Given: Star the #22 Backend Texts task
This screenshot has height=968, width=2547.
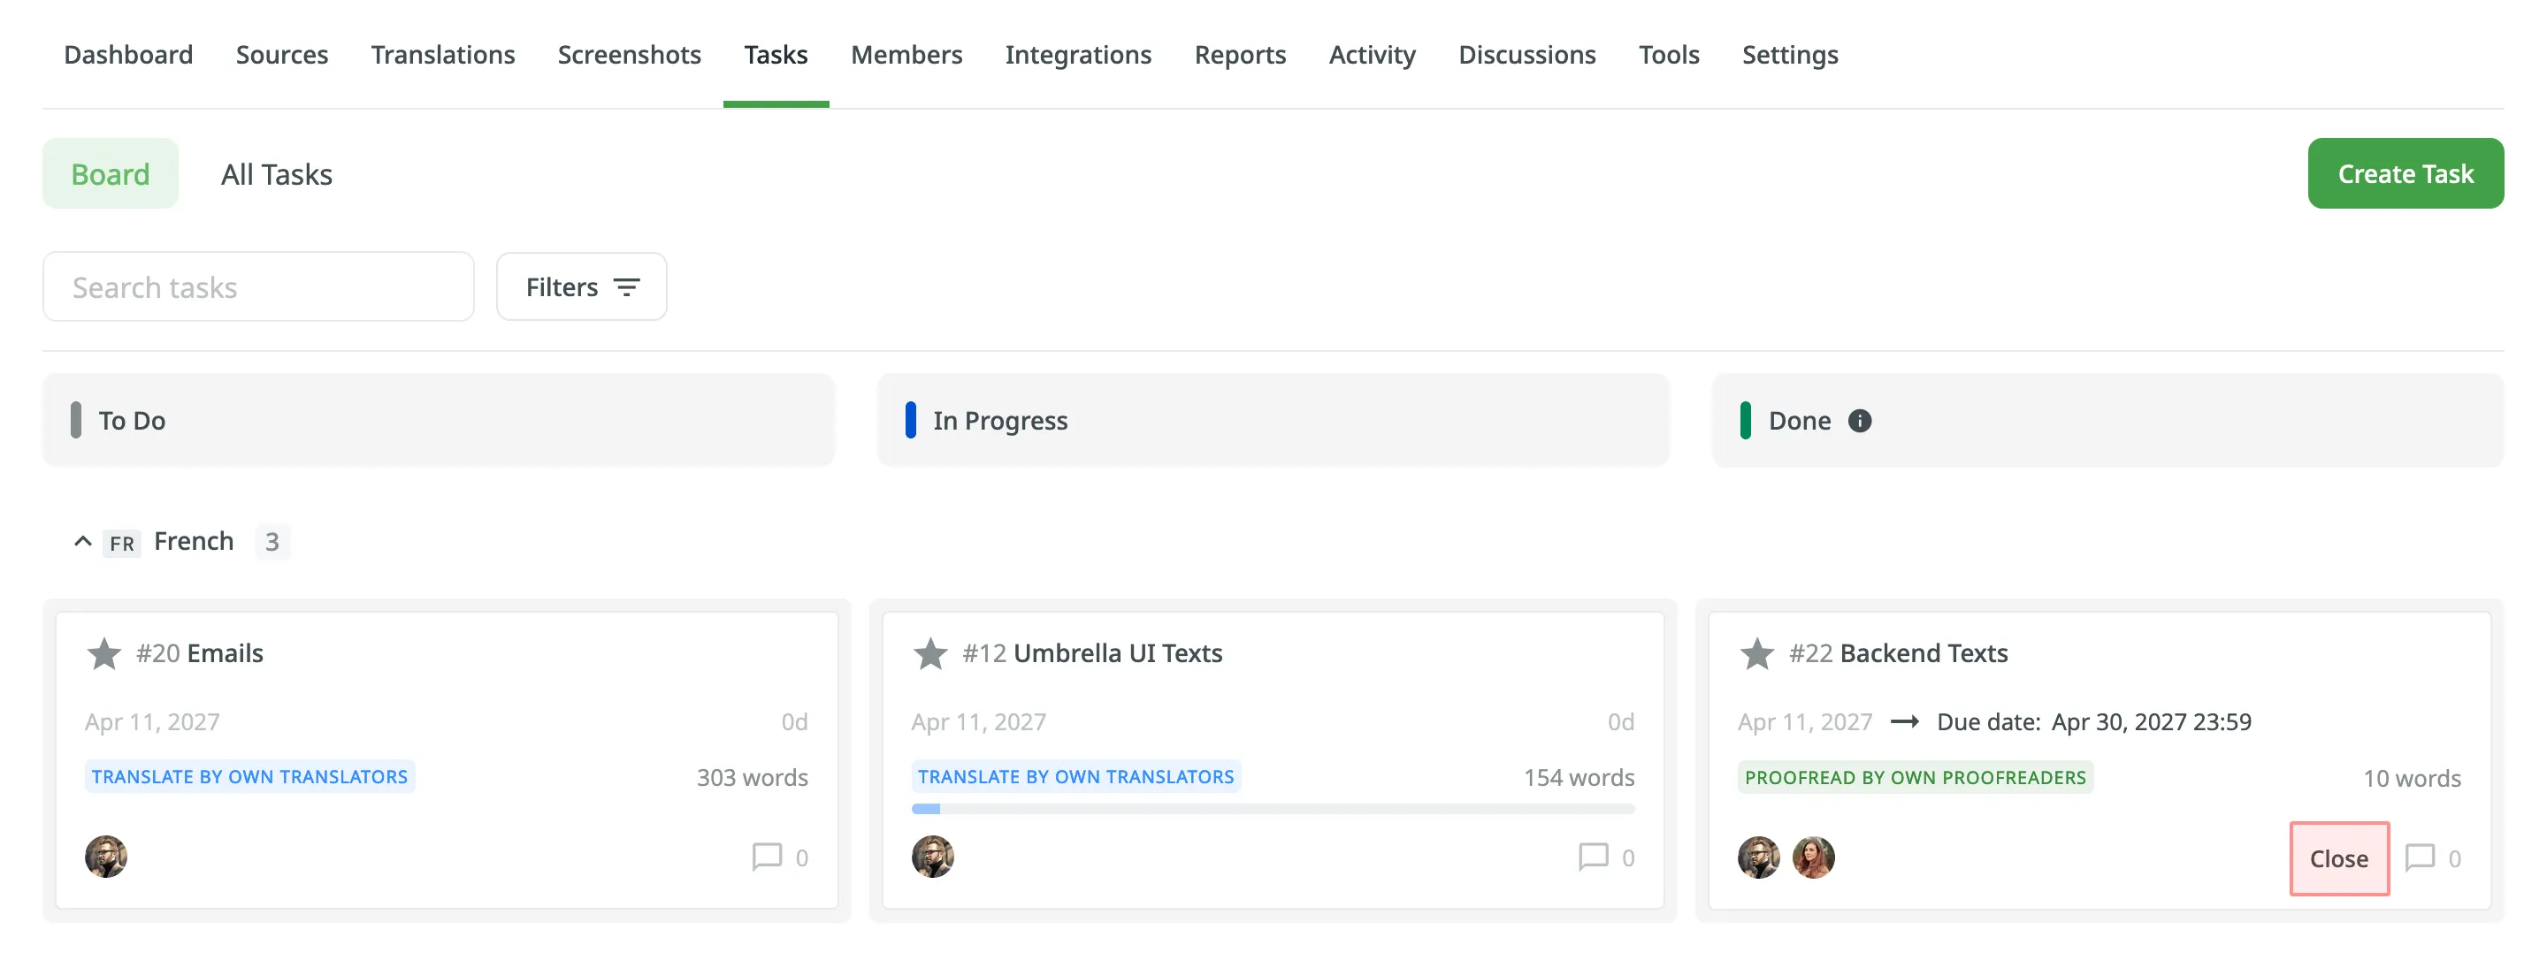Looking at the screenshot, I should tap(1756, 653).
